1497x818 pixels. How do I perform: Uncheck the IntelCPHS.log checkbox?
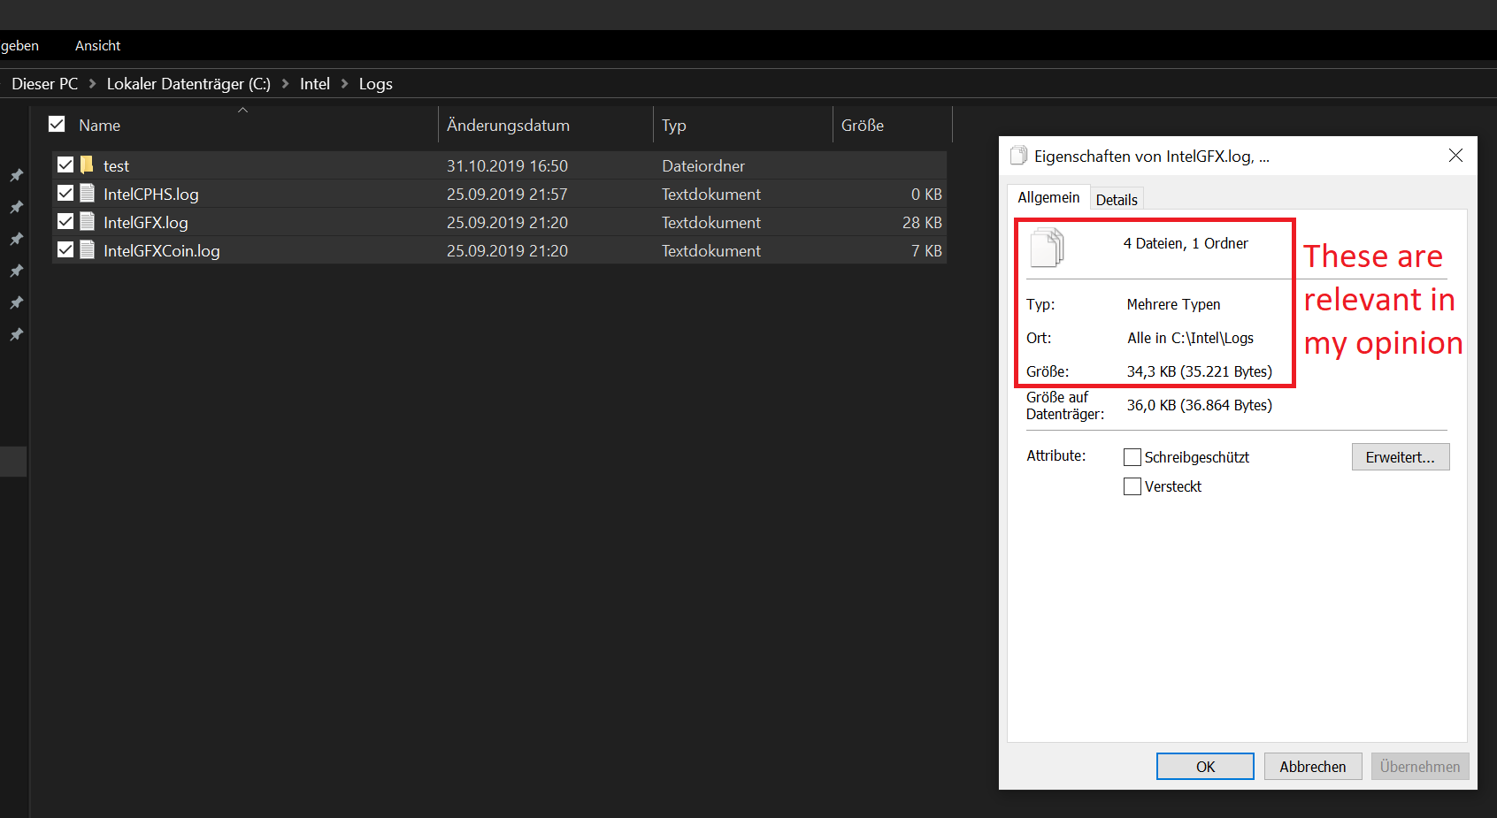[x=65, y=193]
